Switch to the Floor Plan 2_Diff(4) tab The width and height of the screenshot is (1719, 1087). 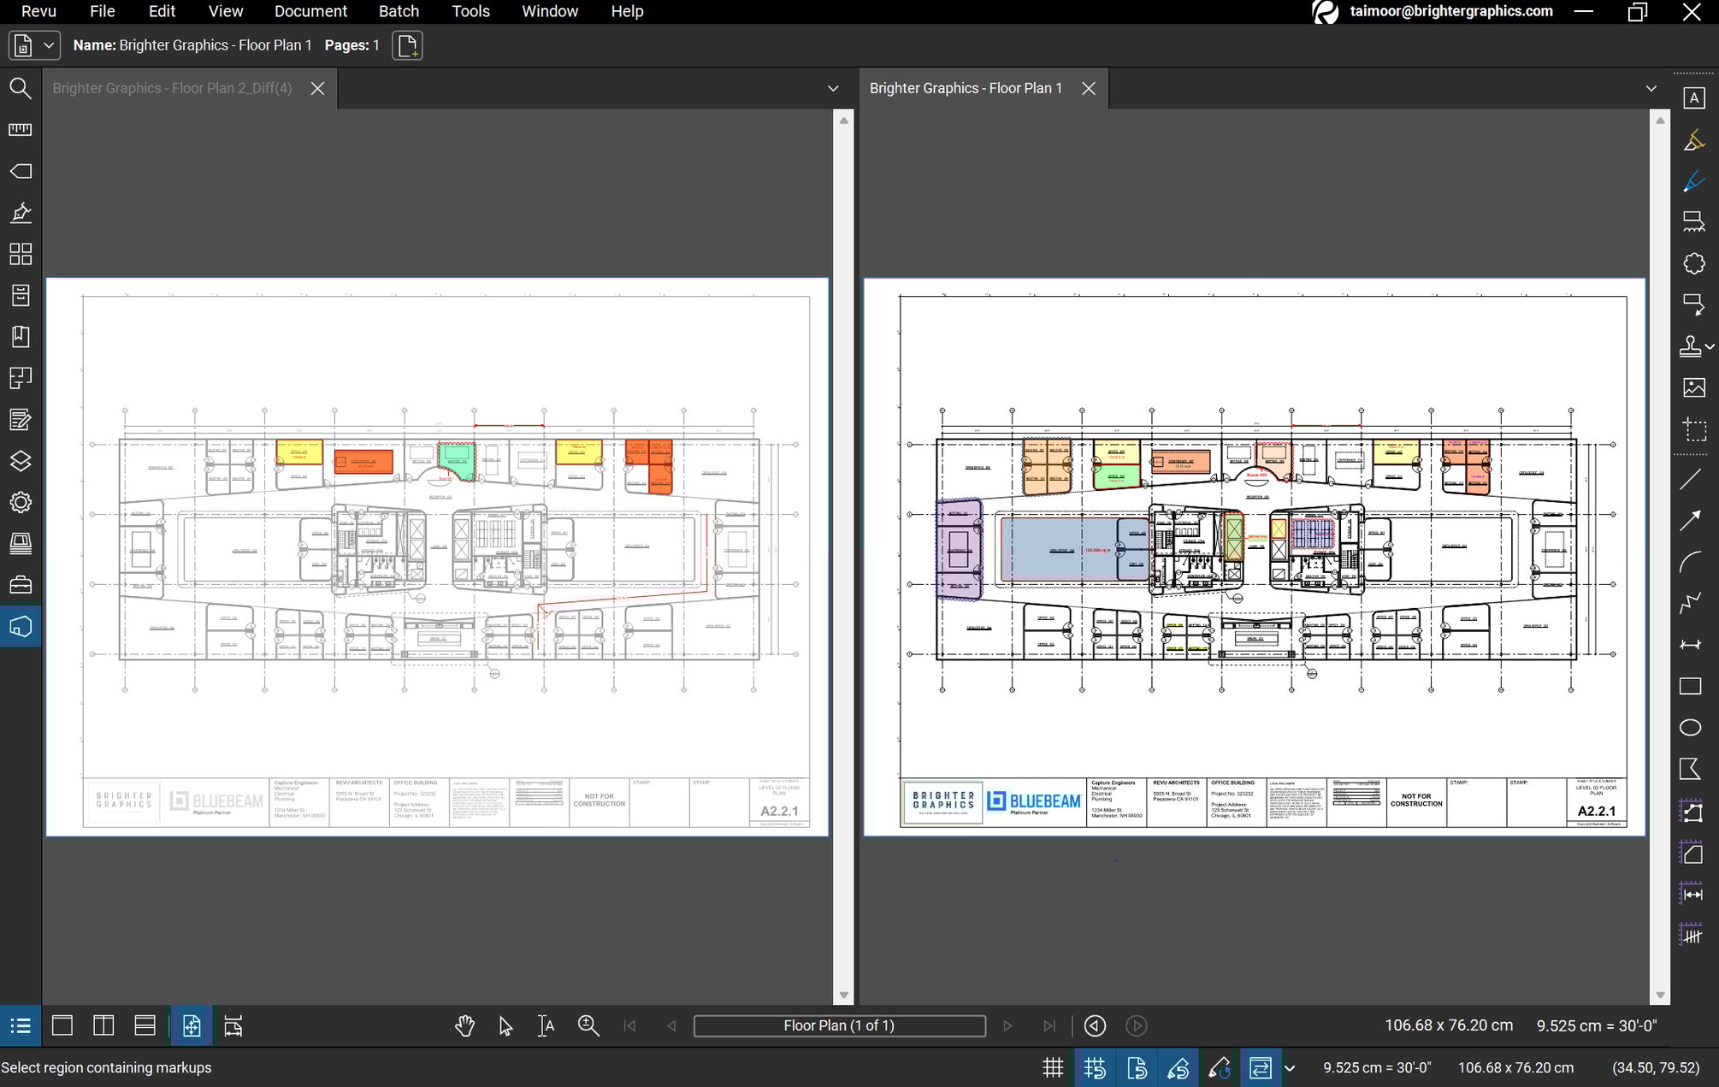point(171,88)
